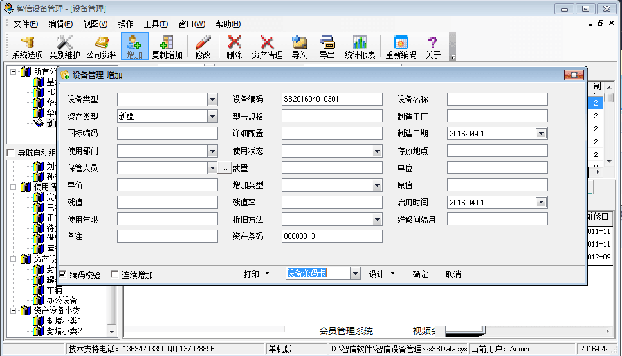The height and width of the screenshot is (356, 622).
Task: Click the 确定 button in the dialog
Action: coord(420,274)
